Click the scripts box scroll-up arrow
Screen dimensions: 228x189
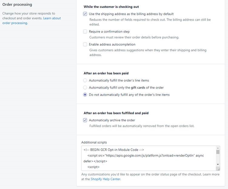pyautogui.click(x=218, y=148)
